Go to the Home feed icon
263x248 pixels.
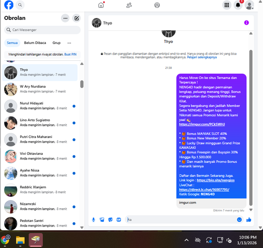pyautogui.click(x=101, y=5)
